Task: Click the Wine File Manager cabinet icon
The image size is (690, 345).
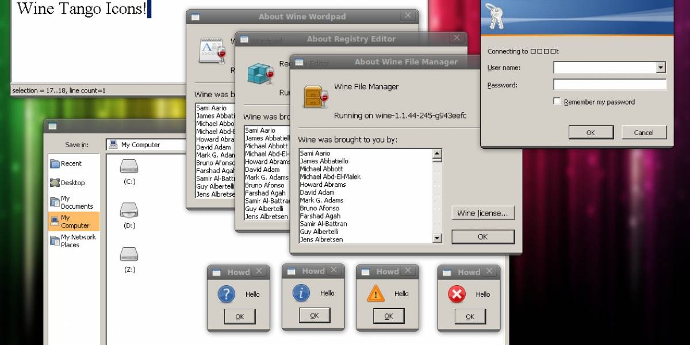Action: coord(316,97)
